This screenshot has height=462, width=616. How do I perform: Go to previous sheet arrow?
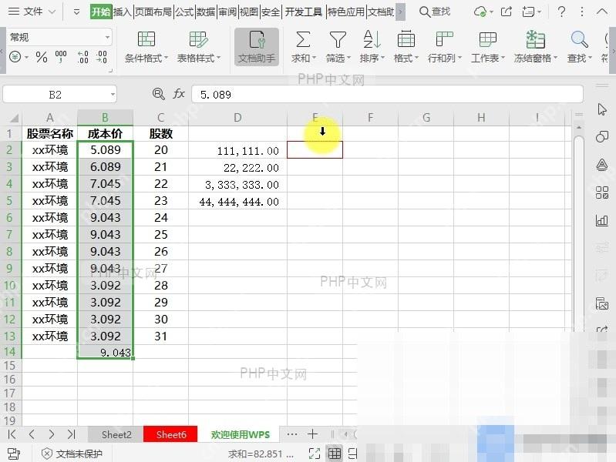pos(32,434)
